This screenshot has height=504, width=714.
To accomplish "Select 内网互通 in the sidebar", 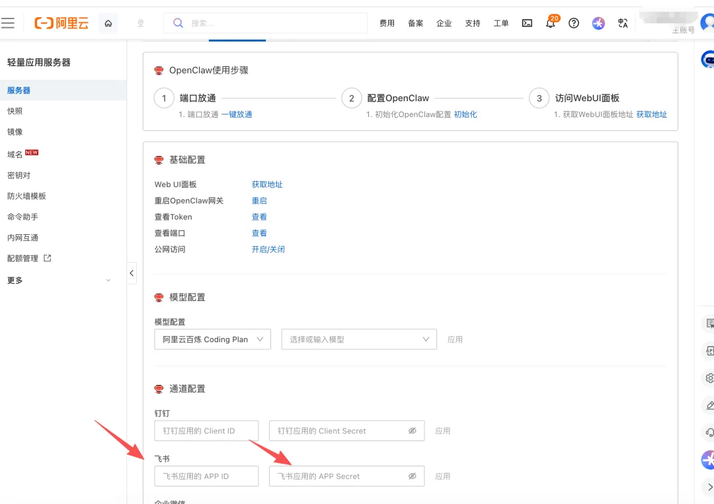I will click(x=22, y=237).
